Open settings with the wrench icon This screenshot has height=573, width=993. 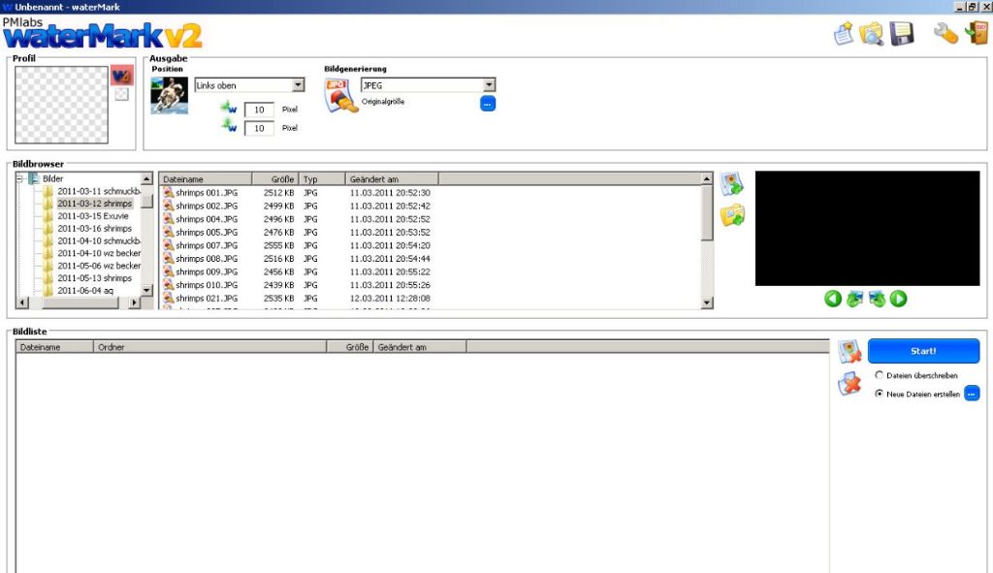[945, 34]
